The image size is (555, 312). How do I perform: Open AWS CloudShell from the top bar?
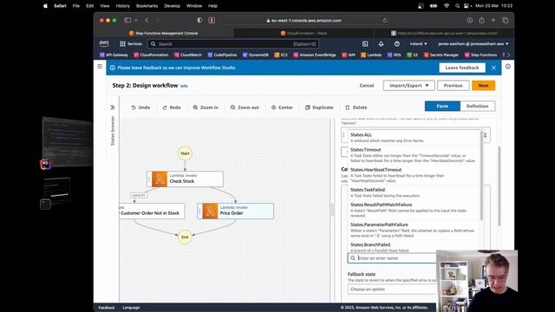coord(365,44)
